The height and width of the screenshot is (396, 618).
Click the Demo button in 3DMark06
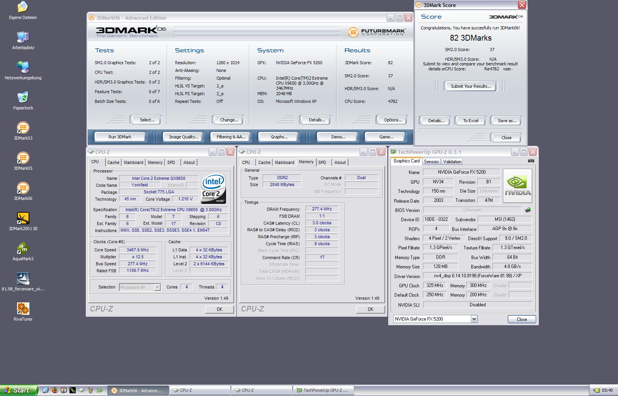(x=338, y=137)
